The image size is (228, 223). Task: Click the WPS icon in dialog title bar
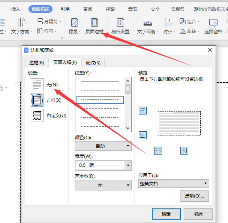click(x=26, y=50)
